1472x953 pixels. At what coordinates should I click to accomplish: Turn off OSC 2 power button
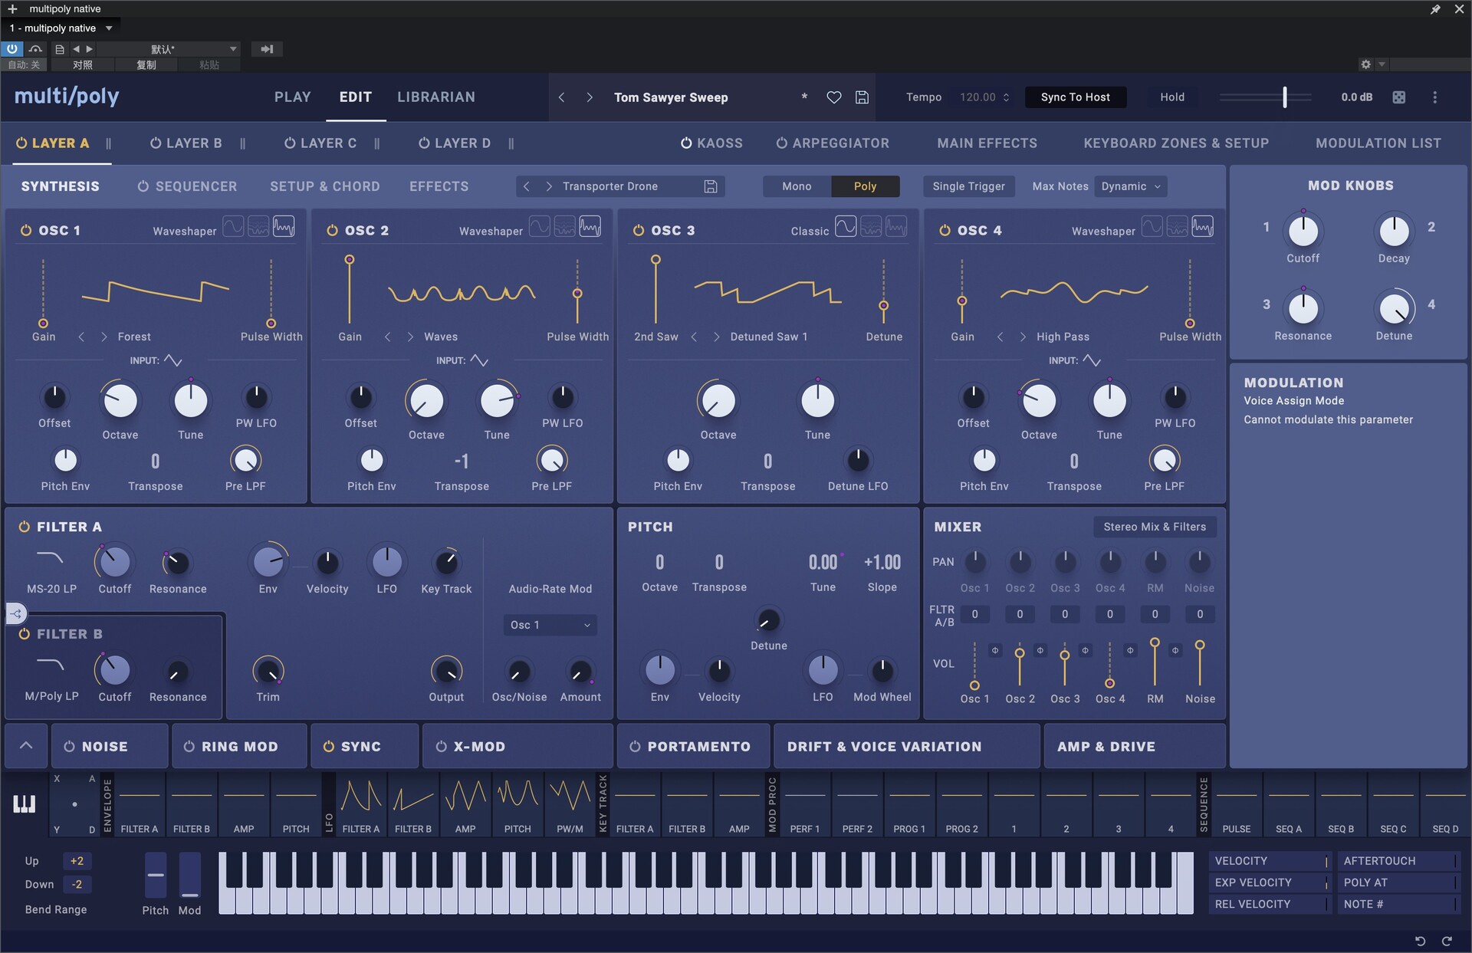[332, 230]
